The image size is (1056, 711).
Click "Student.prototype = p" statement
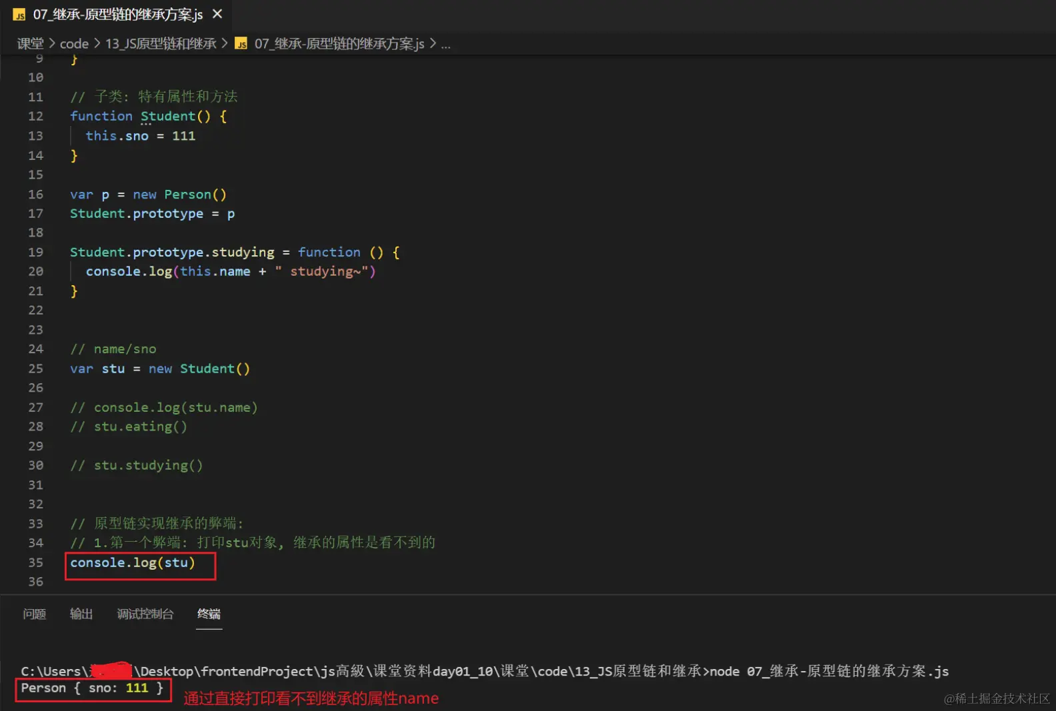pos(153,214)
